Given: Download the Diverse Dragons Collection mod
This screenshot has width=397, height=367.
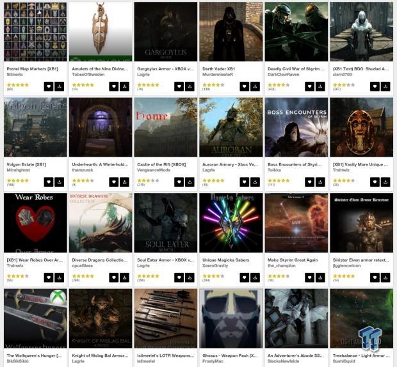Looking at the screenshot, I should [125, 277].
